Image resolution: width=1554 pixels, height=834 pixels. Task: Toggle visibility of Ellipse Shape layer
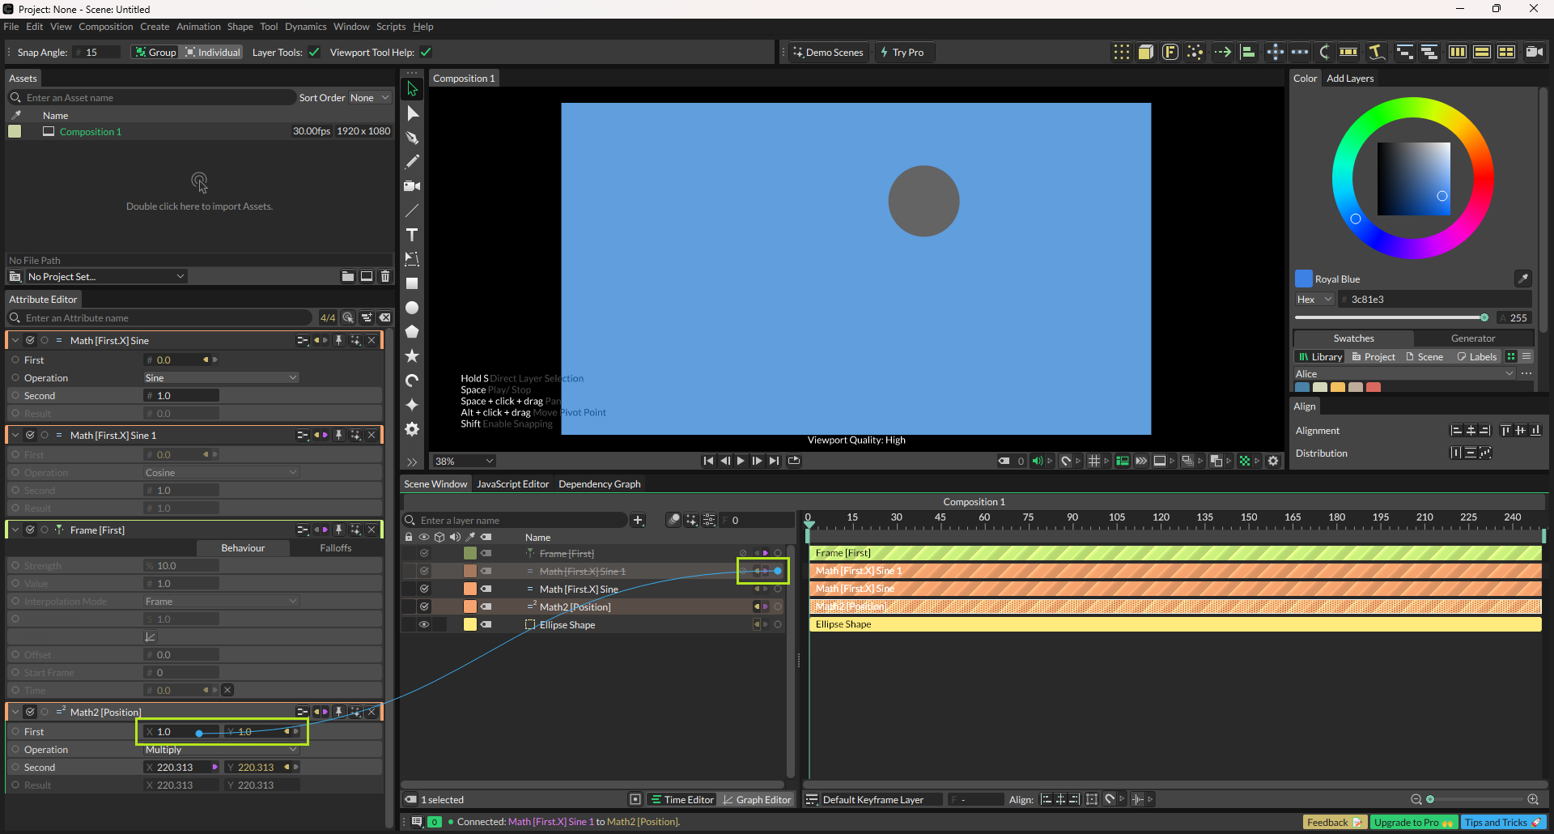pyautogui.click(x=423, y=624)
